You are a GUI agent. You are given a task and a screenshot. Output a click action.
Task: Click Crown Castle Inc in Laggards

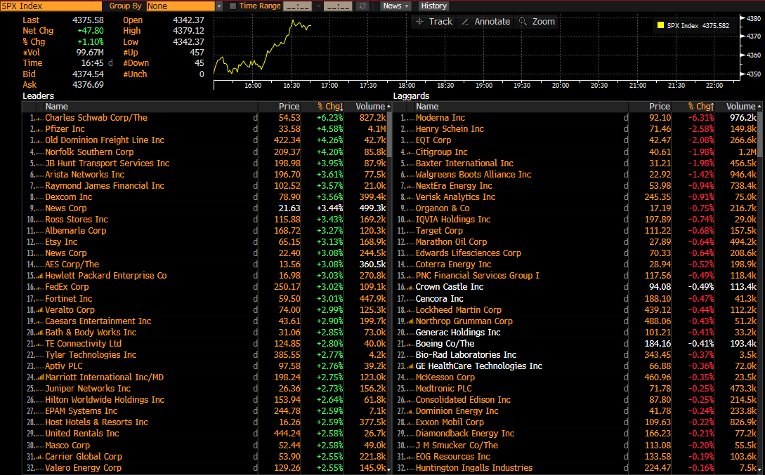450,286
